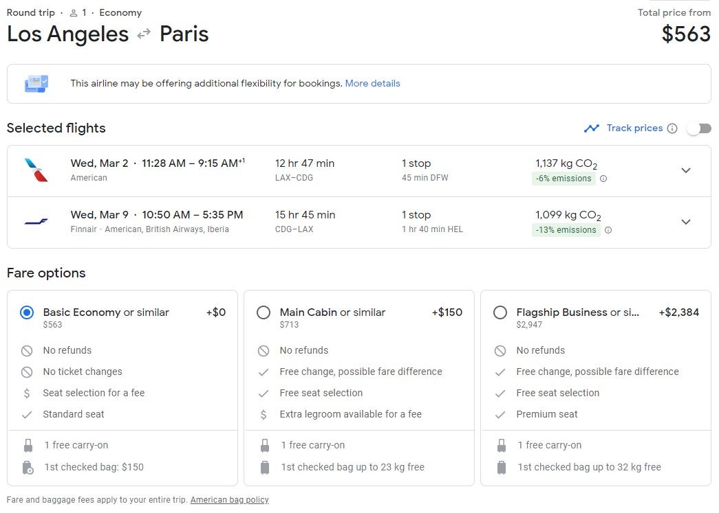Click carry-on icon in Flagship Business card
Screen dimensions: 719x513
click(502, 445)
